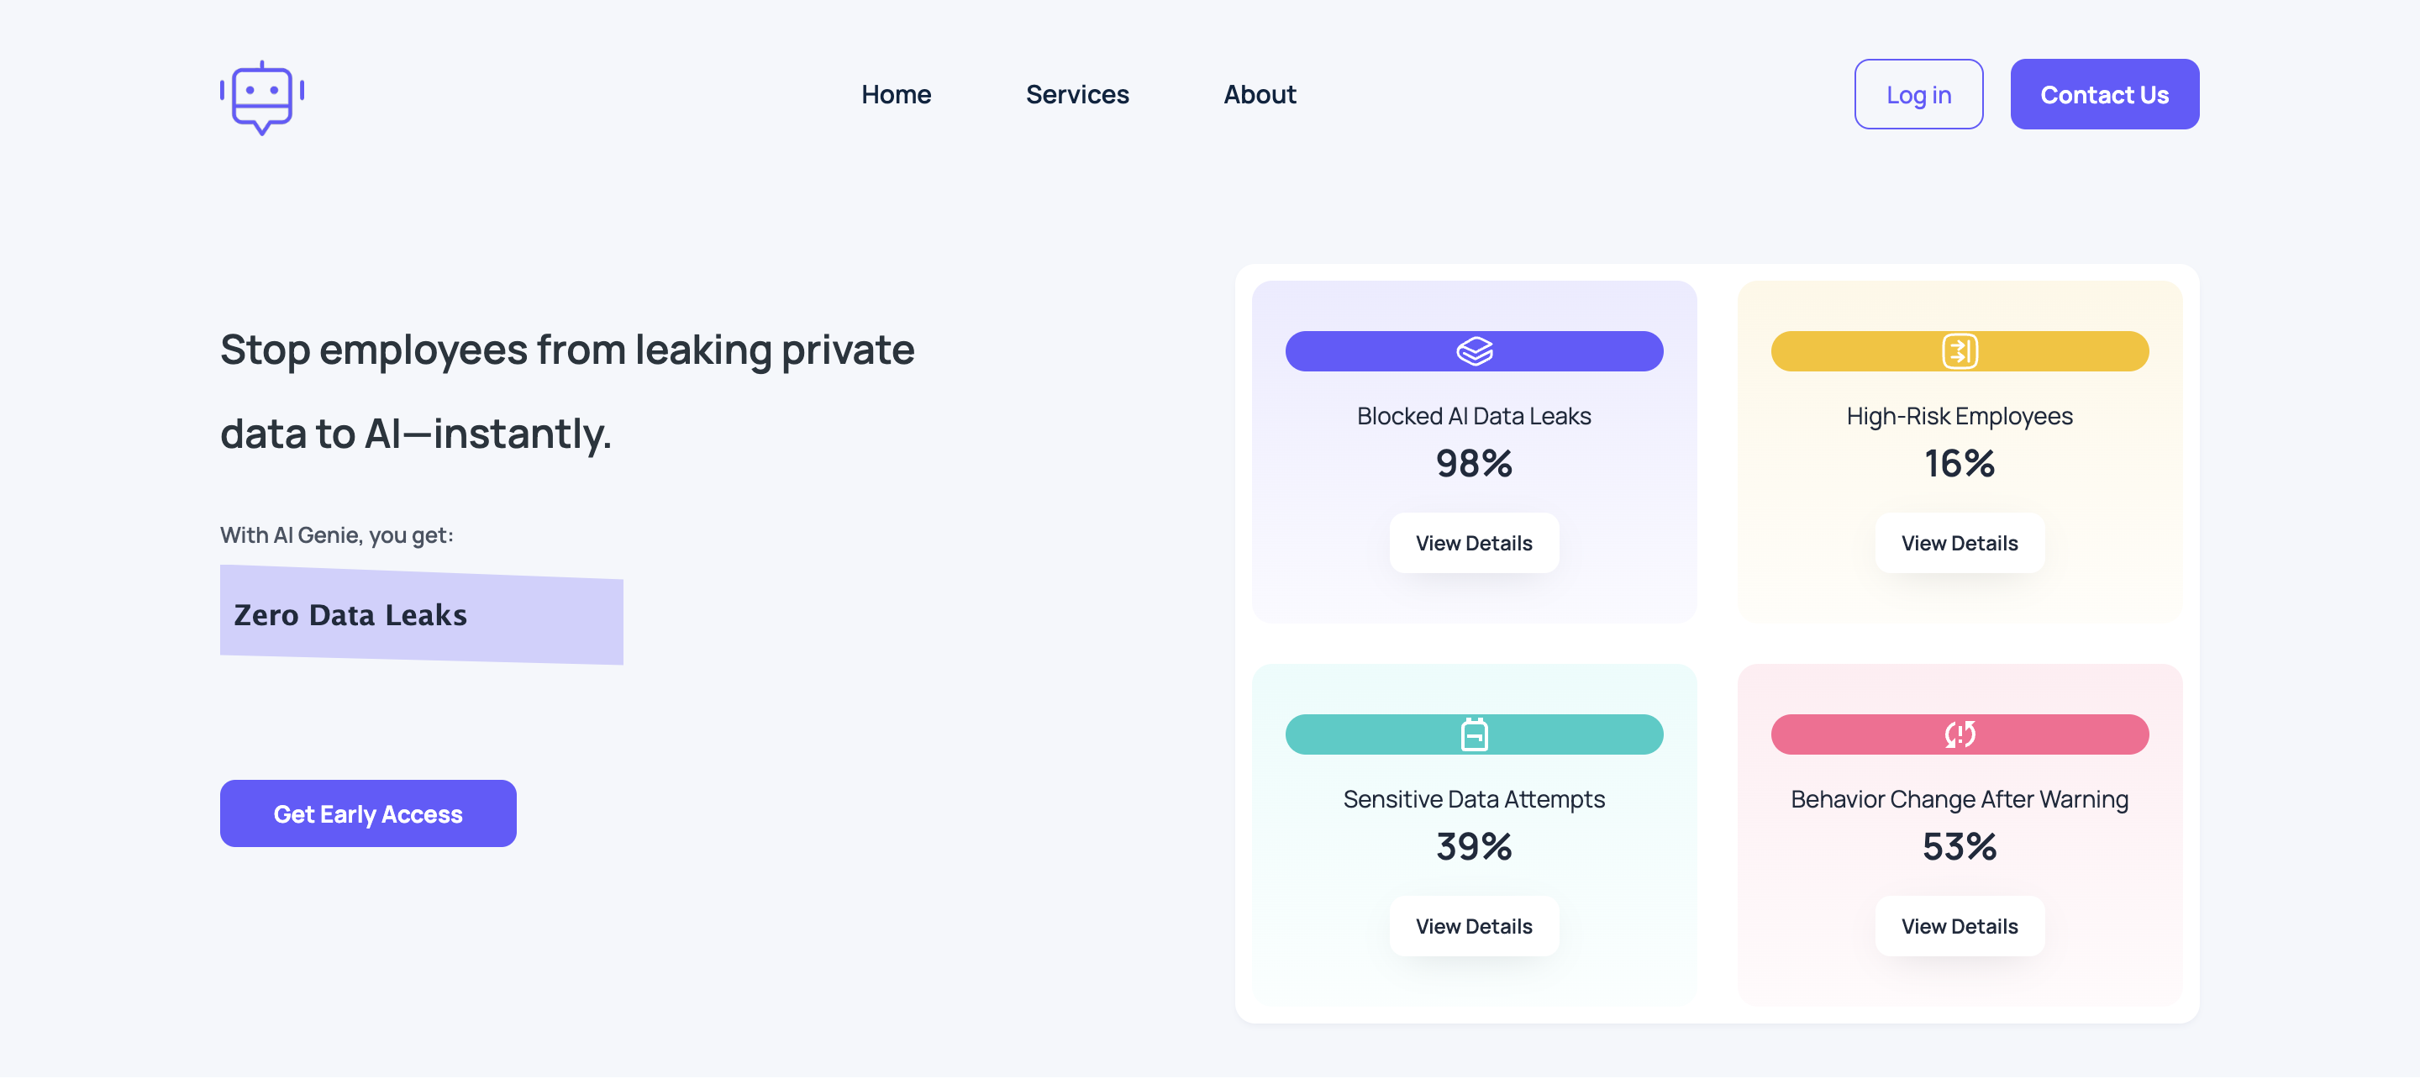The width and height of the screenshot is (2420, 1079).
Task: Click the AI Genie robot logo
Action: coord(262,97)
